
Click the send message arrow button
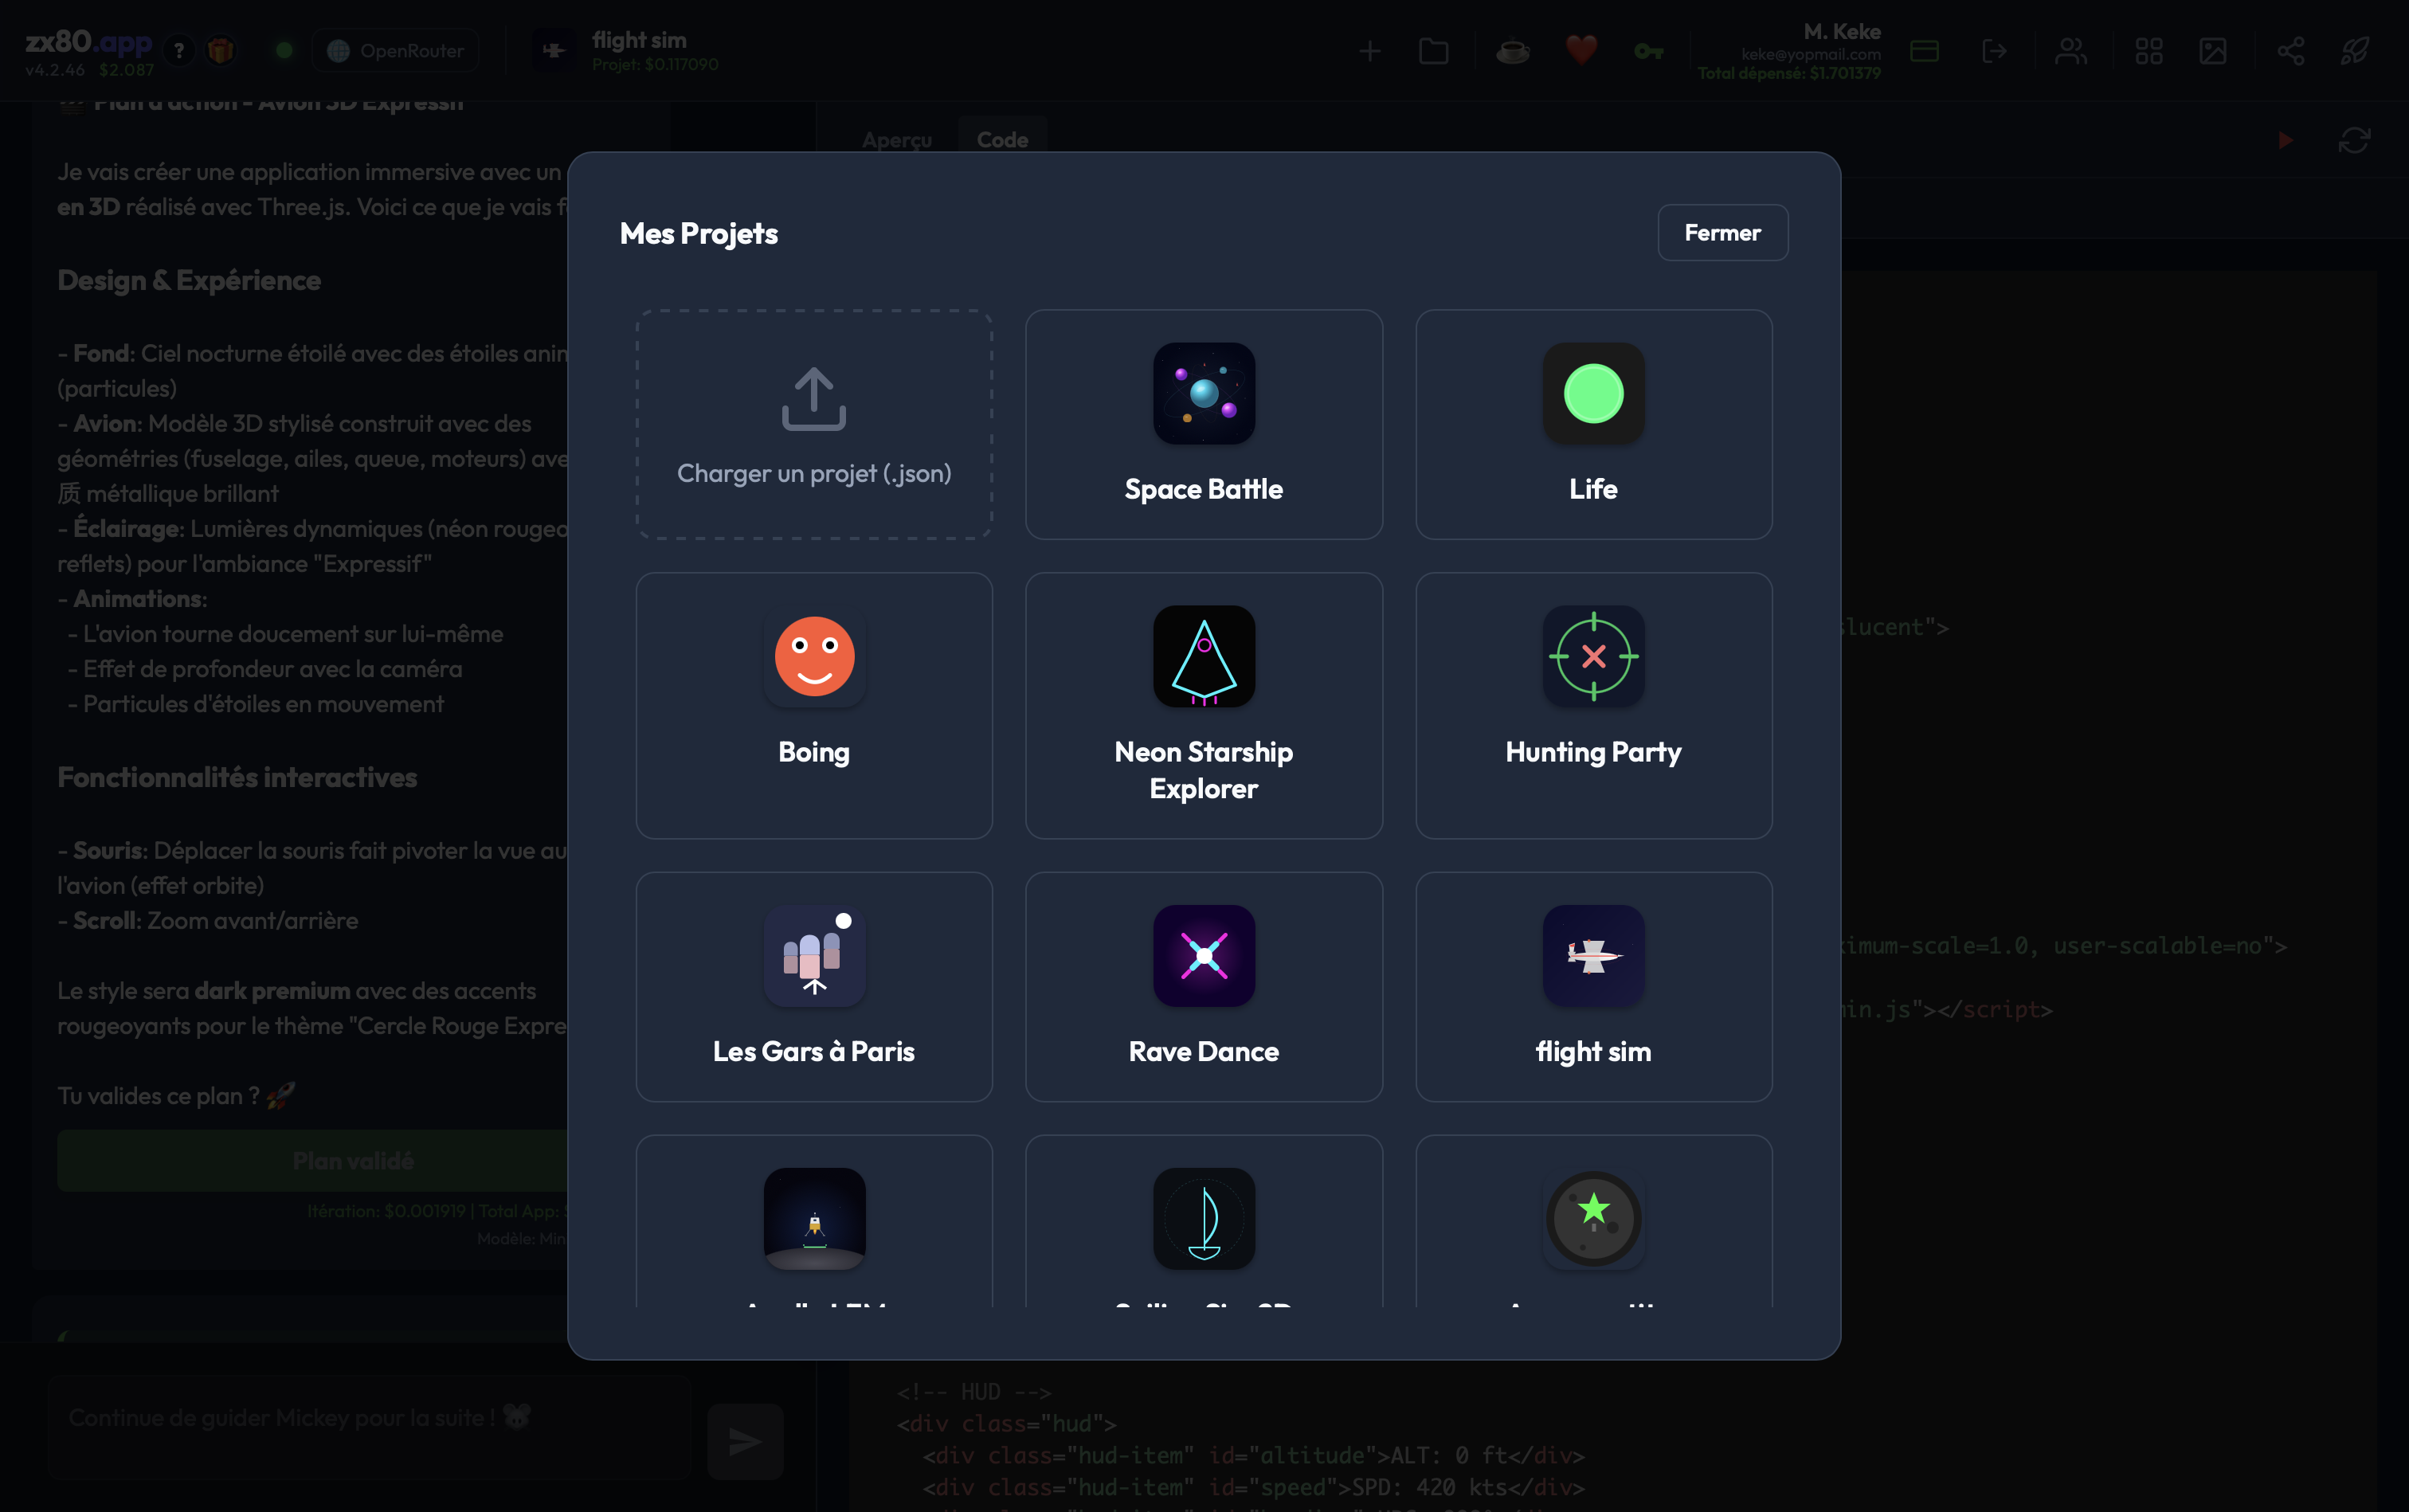(x=745, y=1441)
